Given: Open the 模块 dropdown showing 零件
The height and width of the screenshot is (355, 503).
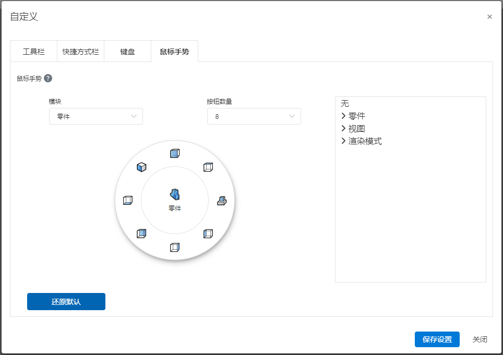Looking at the screenshot, I should 96,116.
